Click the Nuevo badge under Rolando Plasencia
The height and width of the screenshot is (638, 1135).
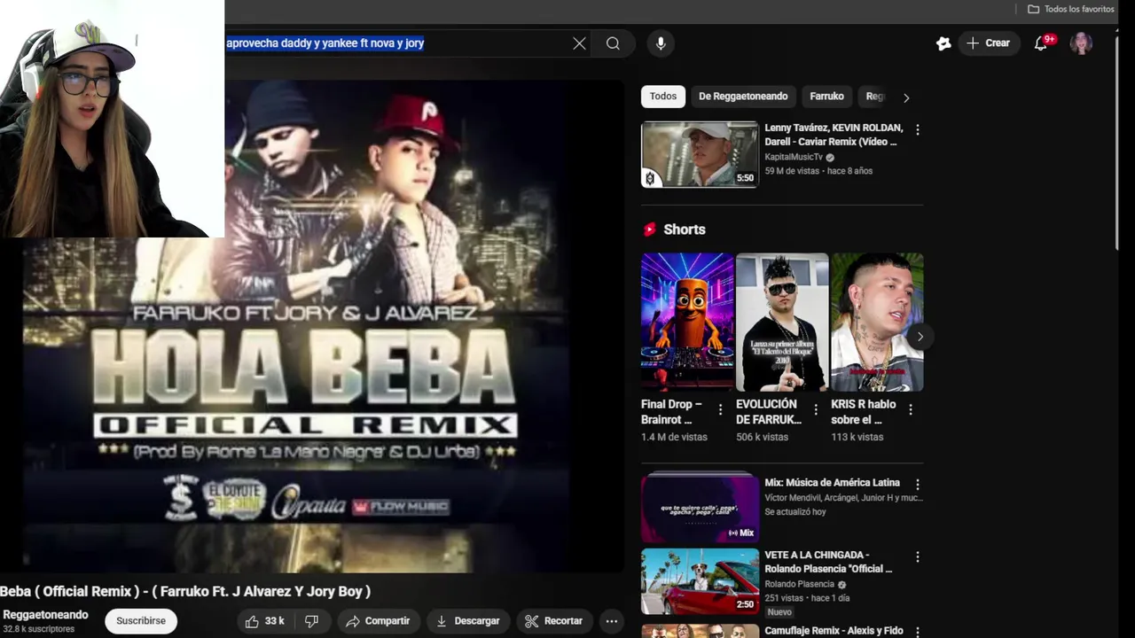779,612
